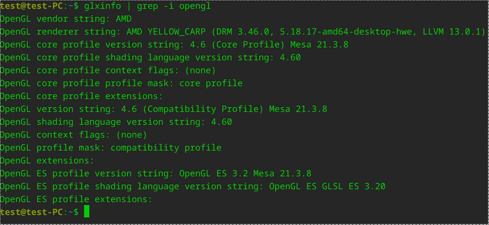Click the OpenGL ES GLSL ES 3.20 text
Image resolution: width=489 pixels, height=225 pixels.
tap(327, 186)
